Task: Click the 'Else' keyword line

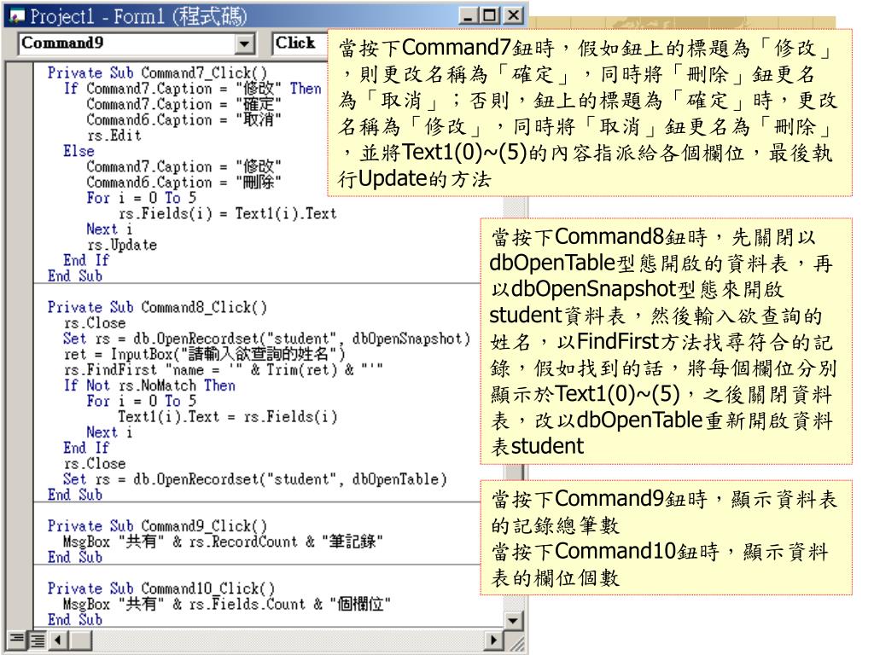Action: 79,151
